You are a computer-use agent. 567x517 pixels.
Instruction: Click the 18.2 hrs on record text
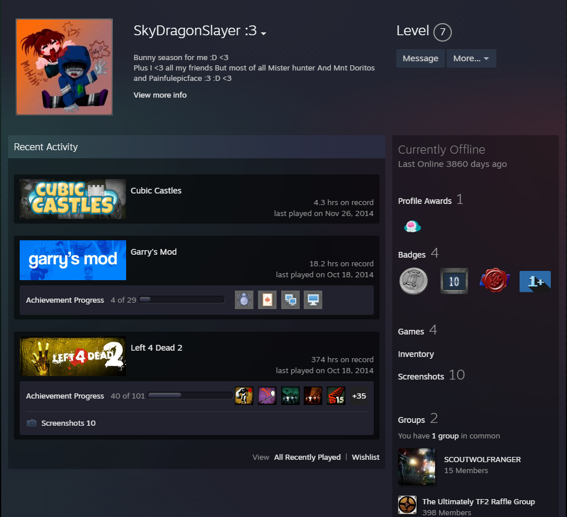(x=341, y=263)
